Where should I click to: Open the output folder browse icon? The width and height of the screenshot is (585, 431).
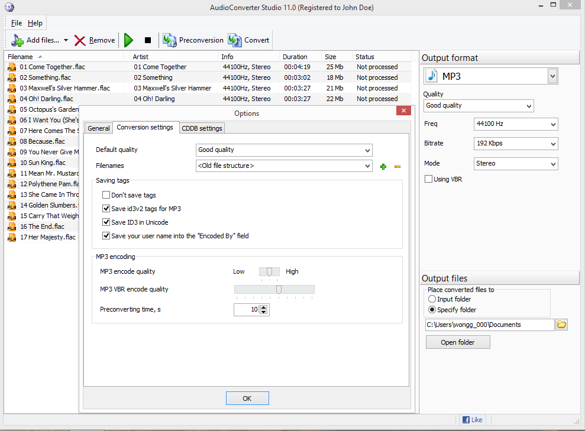[561, 324]
